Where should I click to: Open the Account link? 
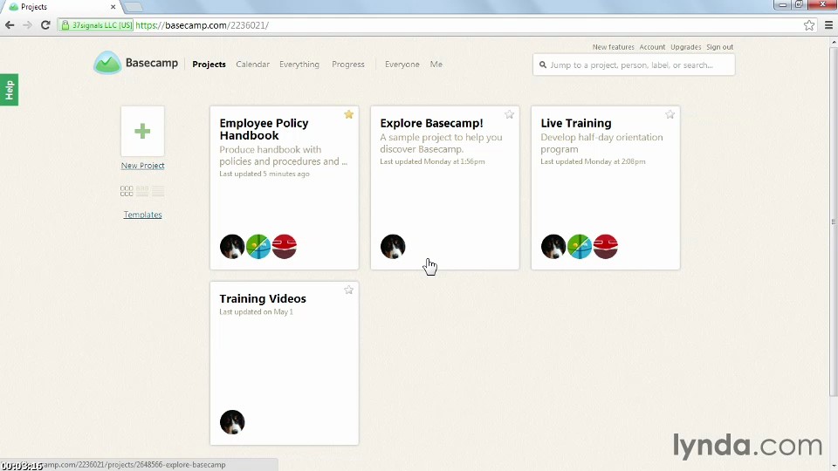click(x=652, y=47)
